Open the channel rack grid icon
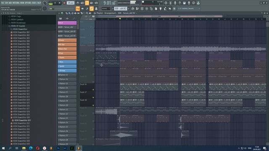The height and width of the screenshot is (151, 269). coord(142,8)
